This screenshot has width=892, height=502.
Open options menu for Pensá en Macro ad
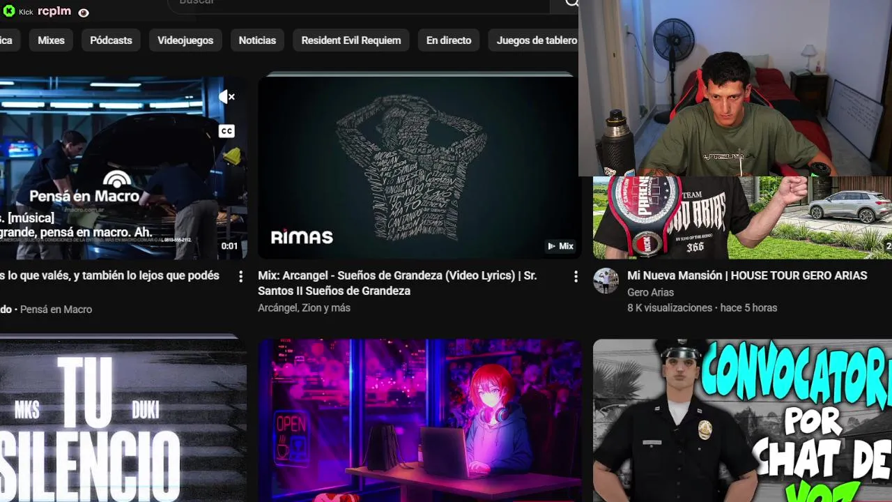pyautogui.click(x=240, y=277)
